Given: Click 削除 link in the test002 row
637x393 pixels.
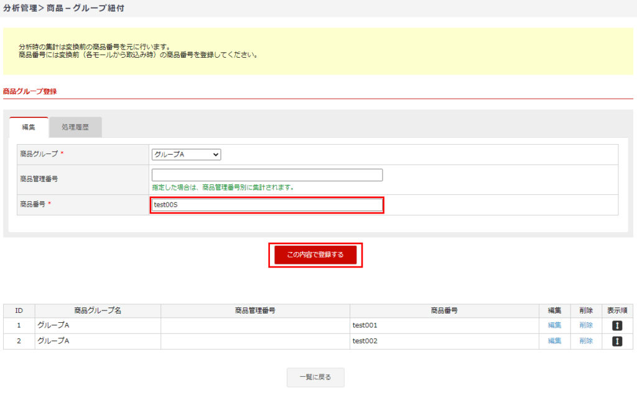Looking at the screenshot, I should [586, 341].
